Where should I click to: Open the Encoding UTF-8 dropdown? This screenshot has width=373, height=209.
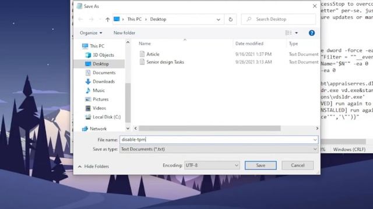pyautogui.click(x=212, y=165)
